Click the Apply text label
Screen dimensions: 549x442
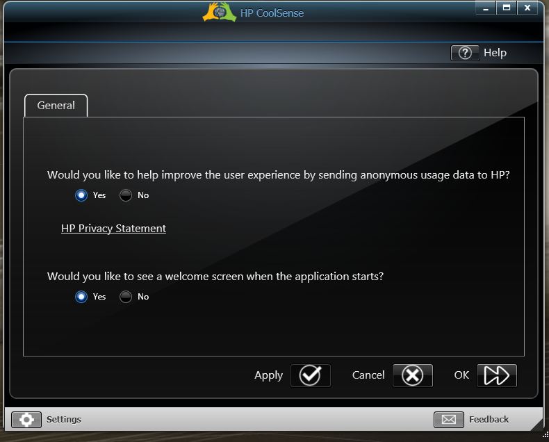pos(268,375)
